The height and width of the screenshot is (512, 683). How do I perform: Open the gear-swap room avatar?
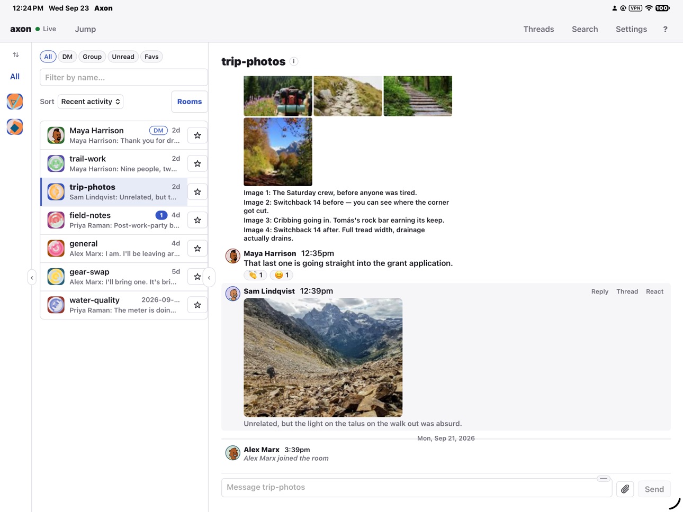tap(56, 277)
